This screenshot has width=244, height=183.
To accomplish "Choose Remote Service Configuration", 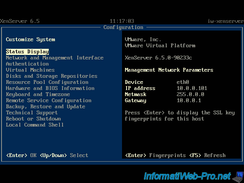I will pos(48,100).
